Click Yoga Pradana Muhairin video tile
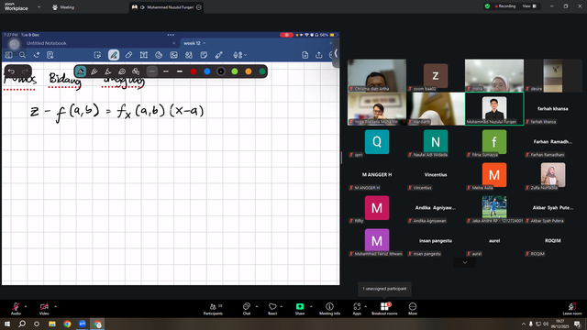The height and width of the screenshot is (330, 587). pyautogui.click(x=377, y=109)
